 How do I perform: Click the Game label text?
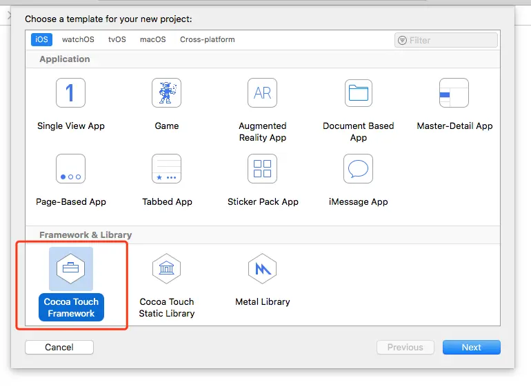[167, 126]
